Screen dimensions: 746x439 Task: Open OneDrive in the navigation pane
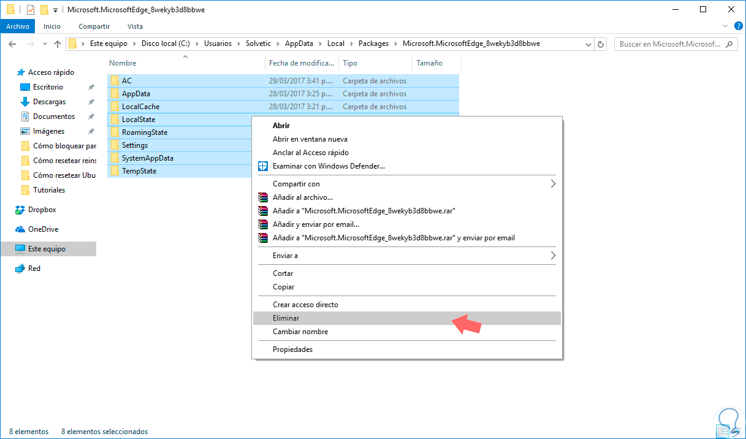43,229
